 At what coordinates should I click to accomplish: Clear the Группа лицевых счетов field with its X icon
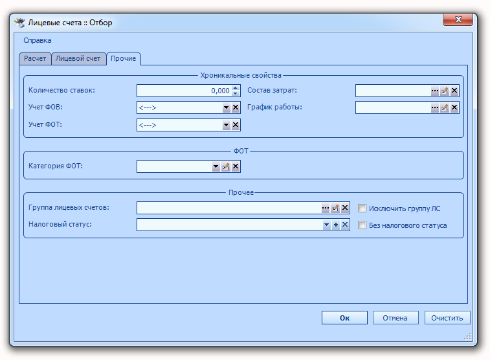click(345, 208)
